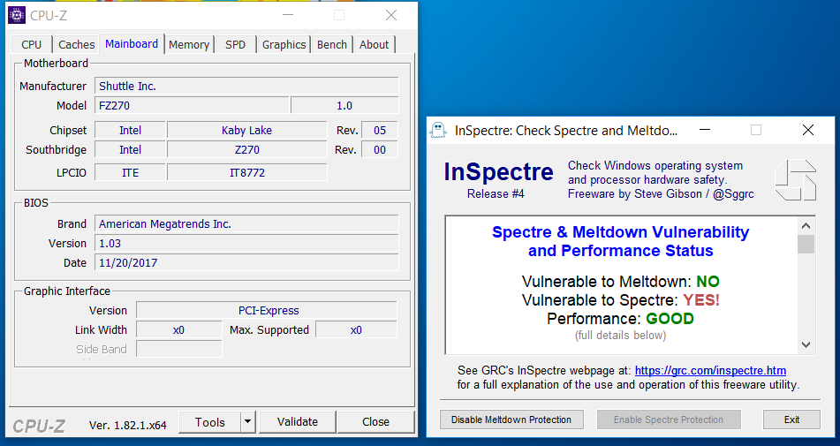Click the Manufacturer field Shuttle Inc.

[x=247, y=87]
